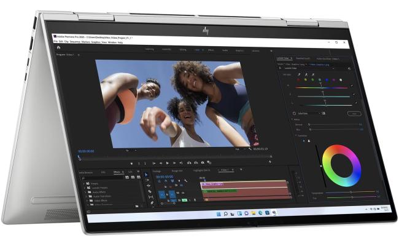Toggle video track output eye icon
This screenshot has height=246, width=399.
click(x=183, y=193)
